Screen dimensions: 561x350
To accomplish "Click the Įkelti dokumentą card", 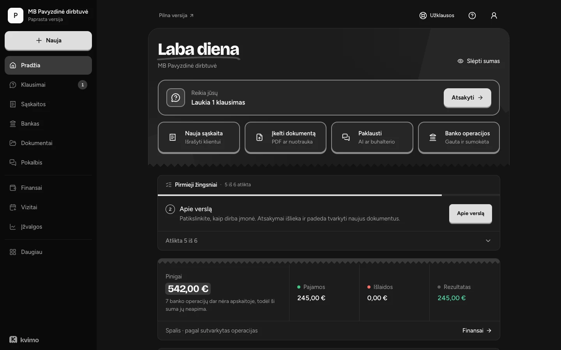I will 286,137.
